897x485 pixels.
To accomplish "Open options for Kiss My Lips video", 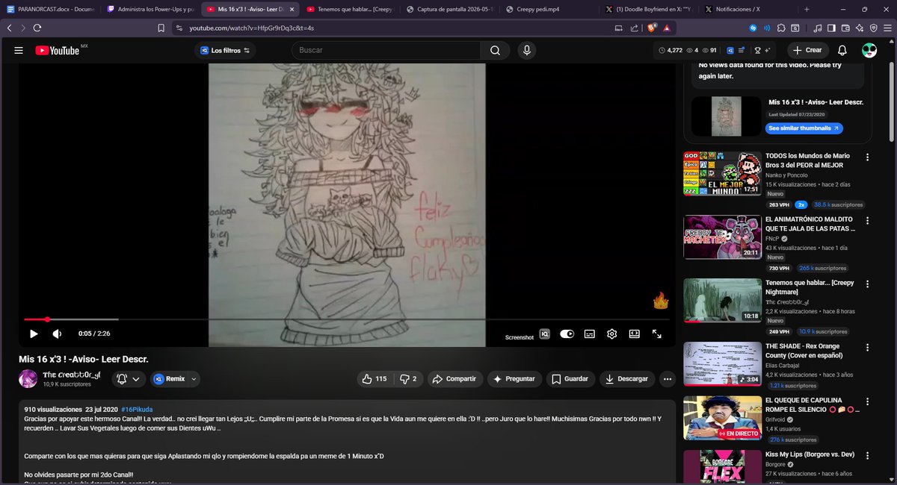I will 867,454.
